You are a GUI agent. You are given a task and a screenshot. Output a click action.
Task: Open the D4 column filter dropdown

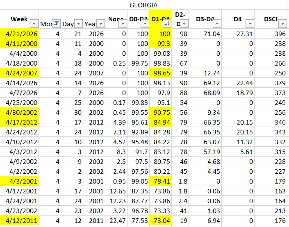250,24
